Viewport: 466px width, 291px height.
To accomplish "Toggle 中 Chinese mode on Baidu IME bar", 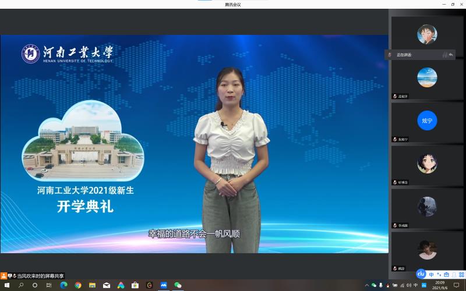I will coord(431,275).
